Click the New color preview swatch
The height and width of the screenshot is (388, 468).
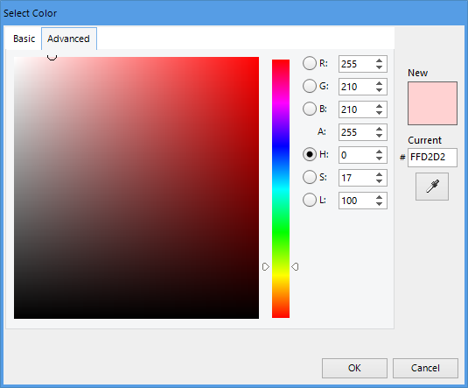tap(432, 103)
